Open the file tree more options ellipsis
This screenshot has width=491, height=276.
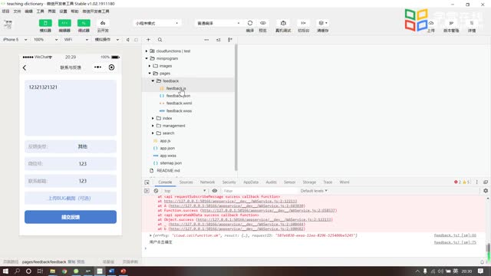coord(206,40)
